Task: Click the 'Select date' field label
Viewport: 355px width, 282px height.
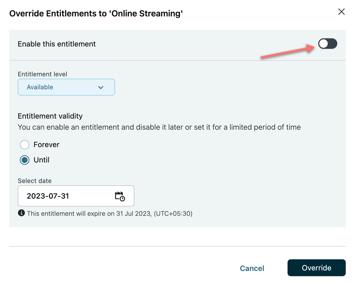Action: coord(35,181)
